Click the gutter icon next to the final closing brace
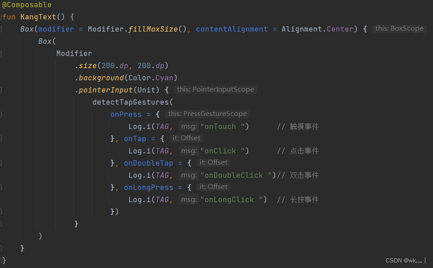Viewport: 433px width, 268px height. click(3, 261)
